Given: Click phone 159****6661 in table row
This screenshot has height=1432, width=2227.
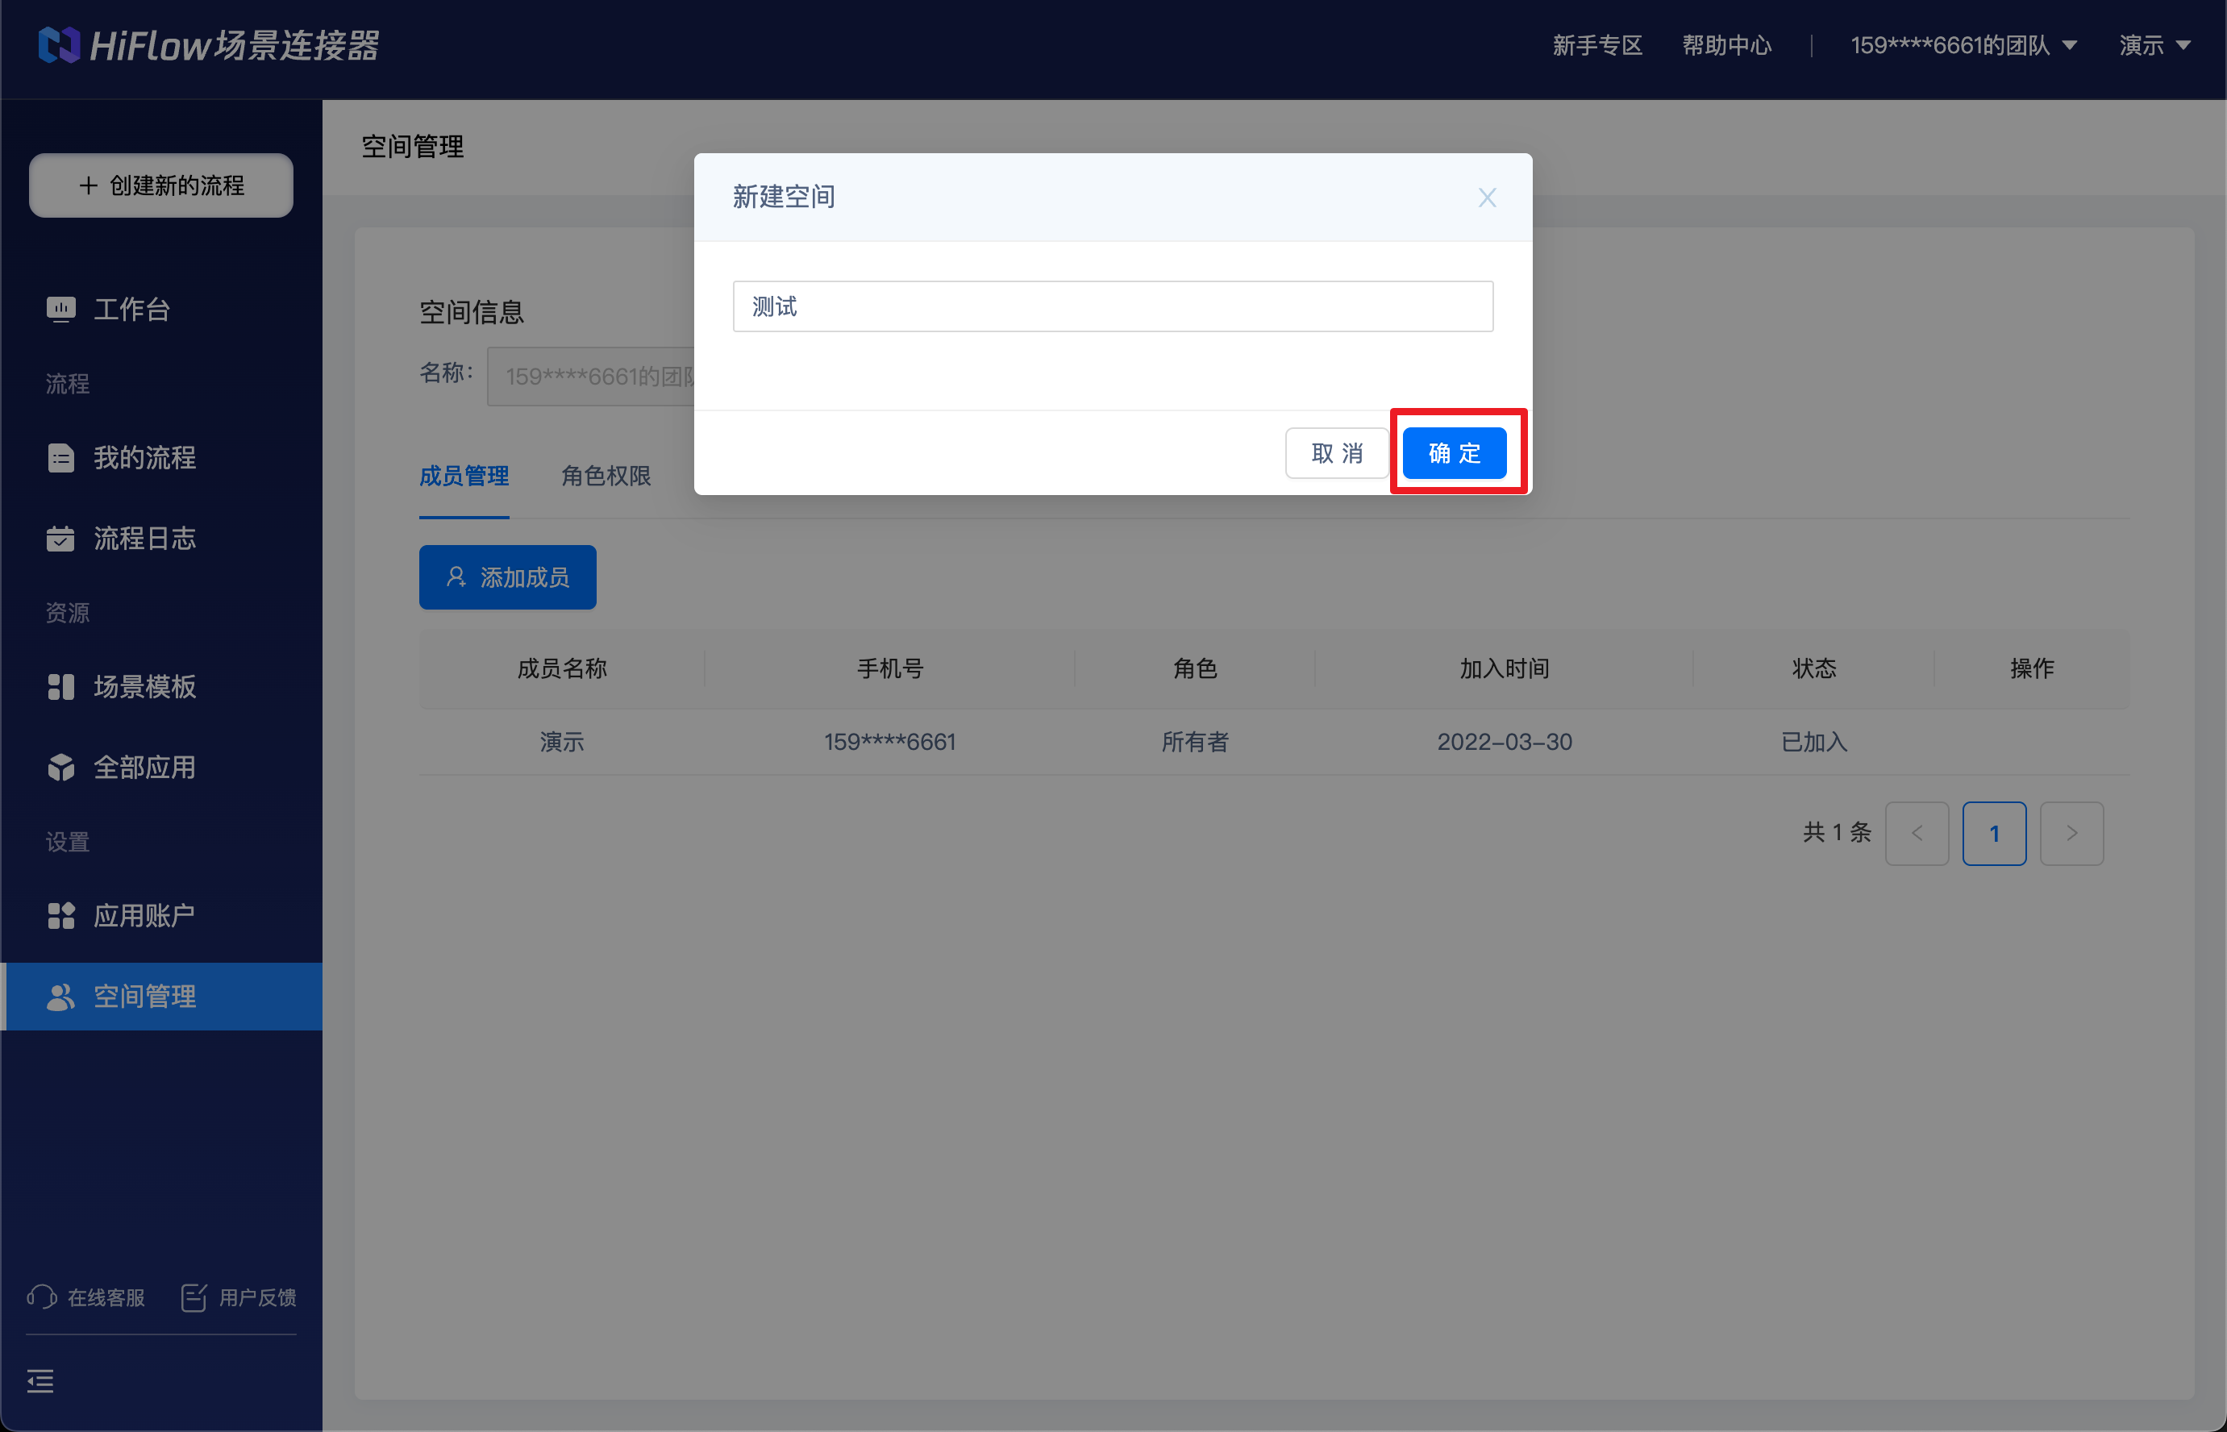Looking at the screenshot, I should (890, 742).
